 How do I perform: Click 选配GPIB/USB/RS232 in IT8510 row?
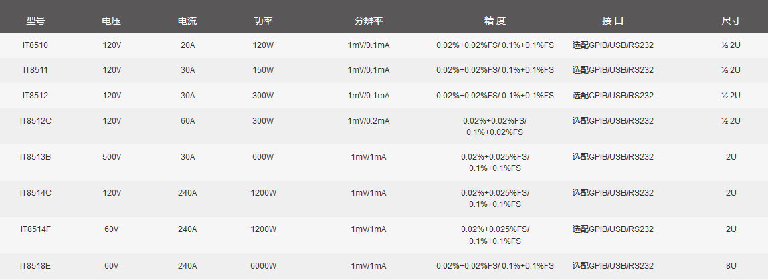[613, 45]
